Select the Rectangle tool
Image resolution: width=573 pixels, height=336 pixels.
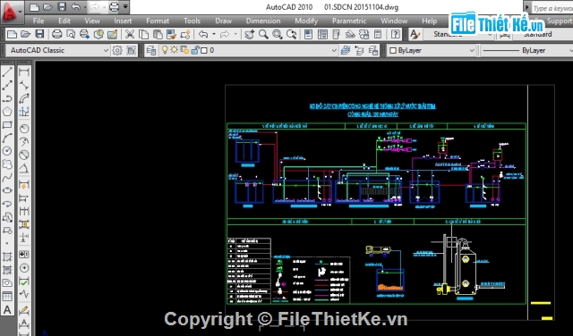pyautogui.click(x=7, y=125)
